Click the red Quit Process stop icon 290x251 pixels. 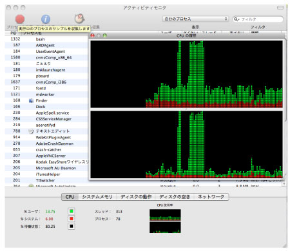coord(20,19)
